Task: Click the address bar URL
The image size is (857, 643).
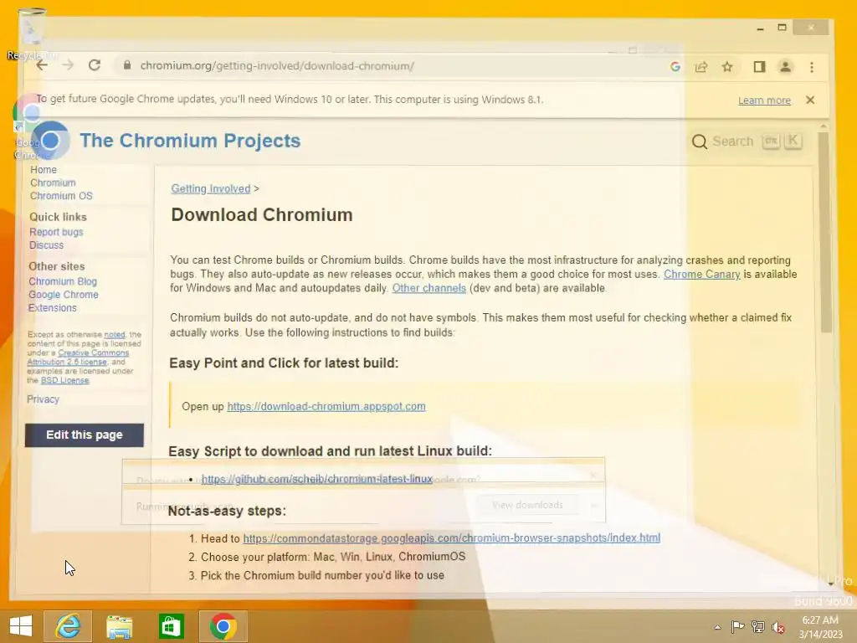Action: pos(276,66)
